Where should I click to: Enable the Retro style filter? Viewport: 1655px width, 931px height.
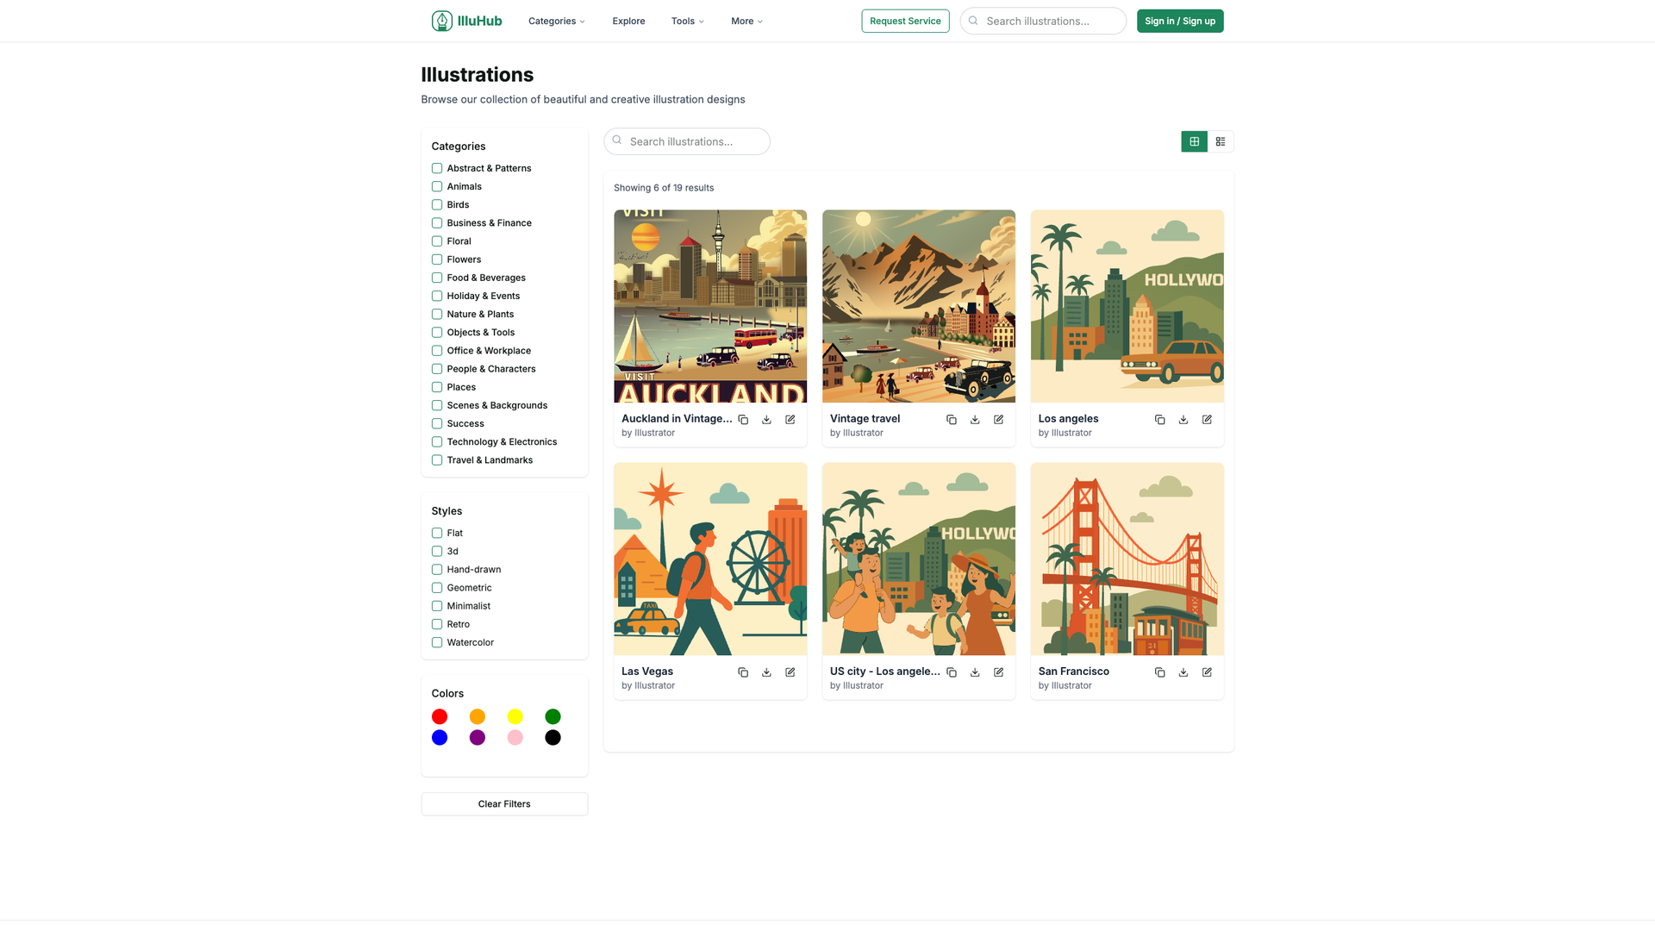437,623
